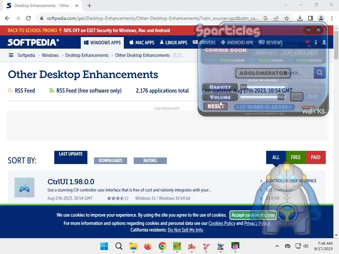
Task: Filter listings by FREE
Action: pos(296,157)
